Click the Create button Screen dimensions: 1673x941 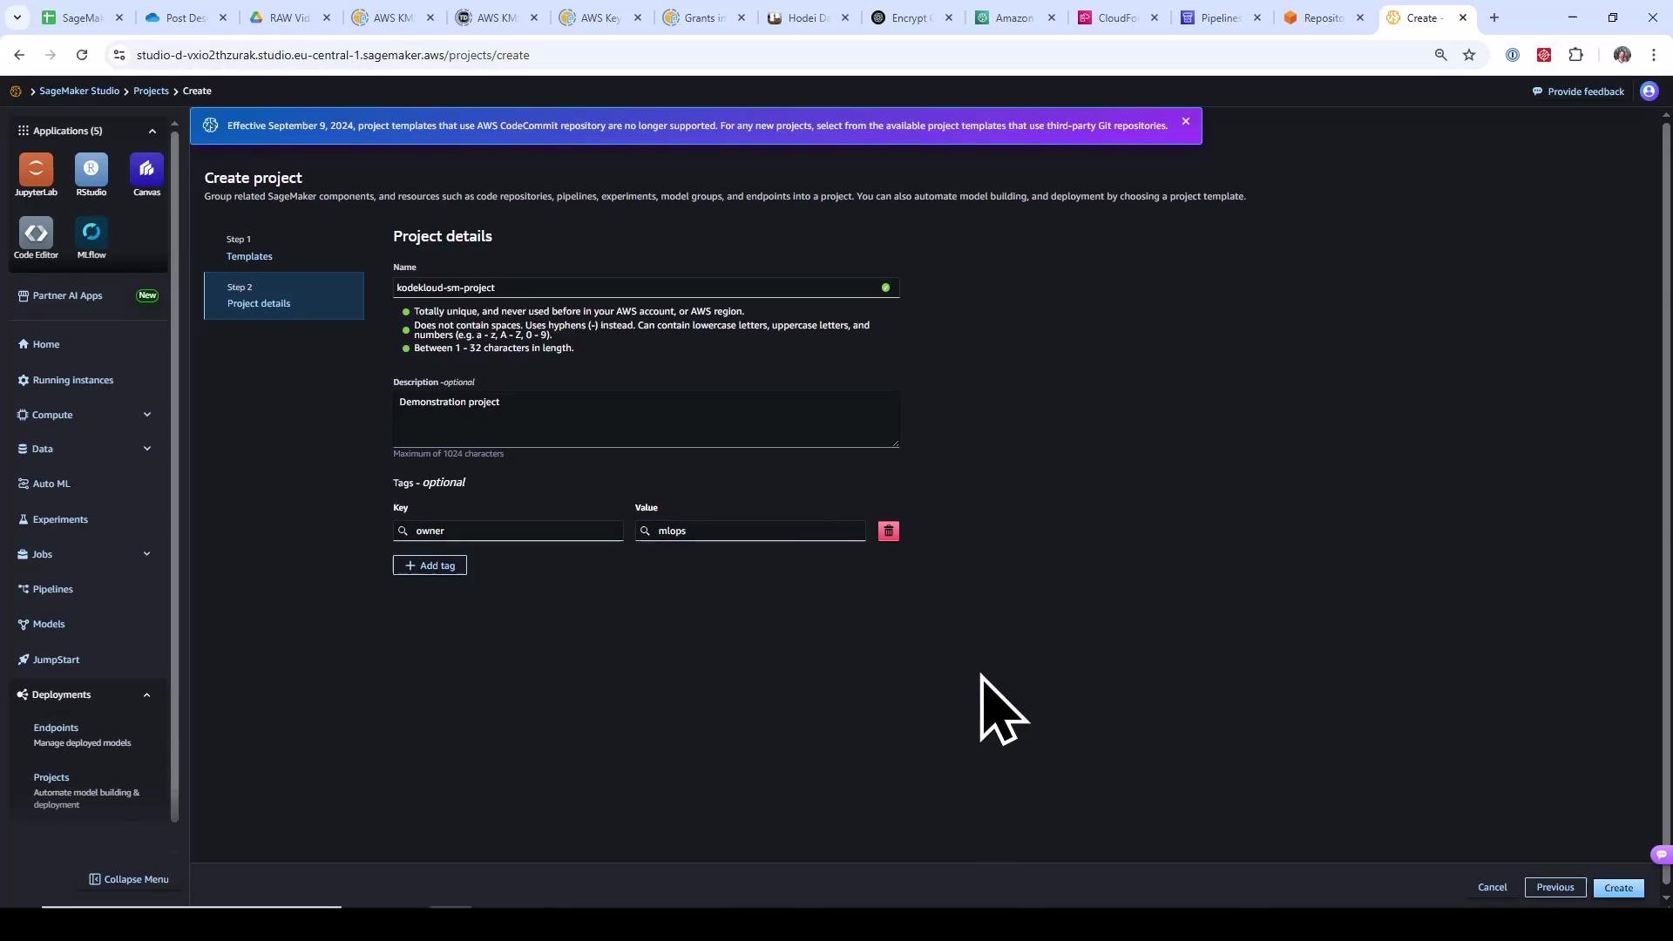tap(1619, 888)
